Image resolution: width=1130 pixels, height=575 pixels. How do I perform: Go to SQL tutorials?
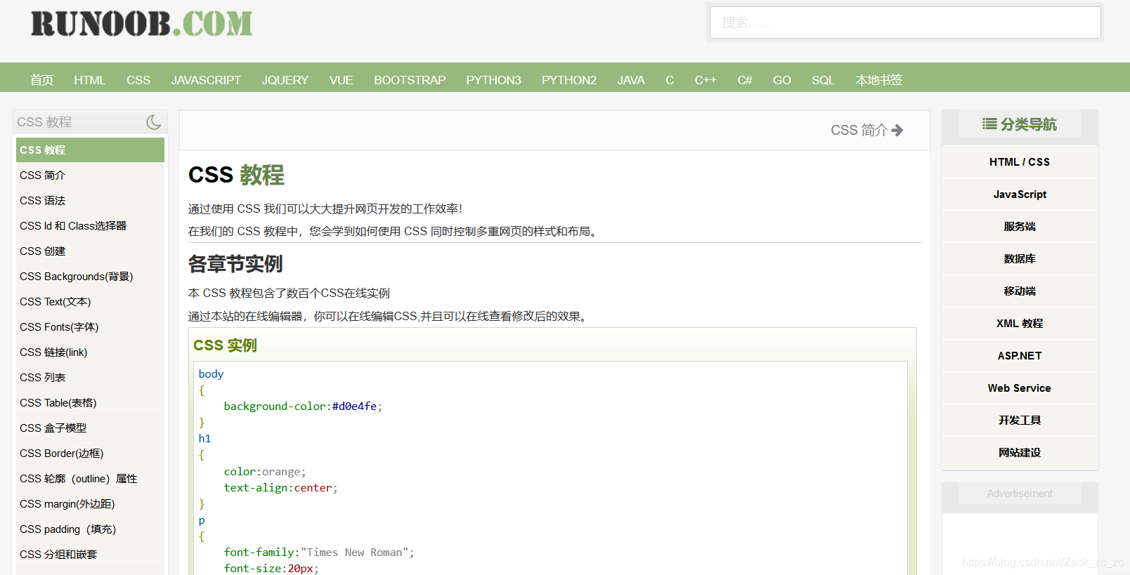[823, 80]
